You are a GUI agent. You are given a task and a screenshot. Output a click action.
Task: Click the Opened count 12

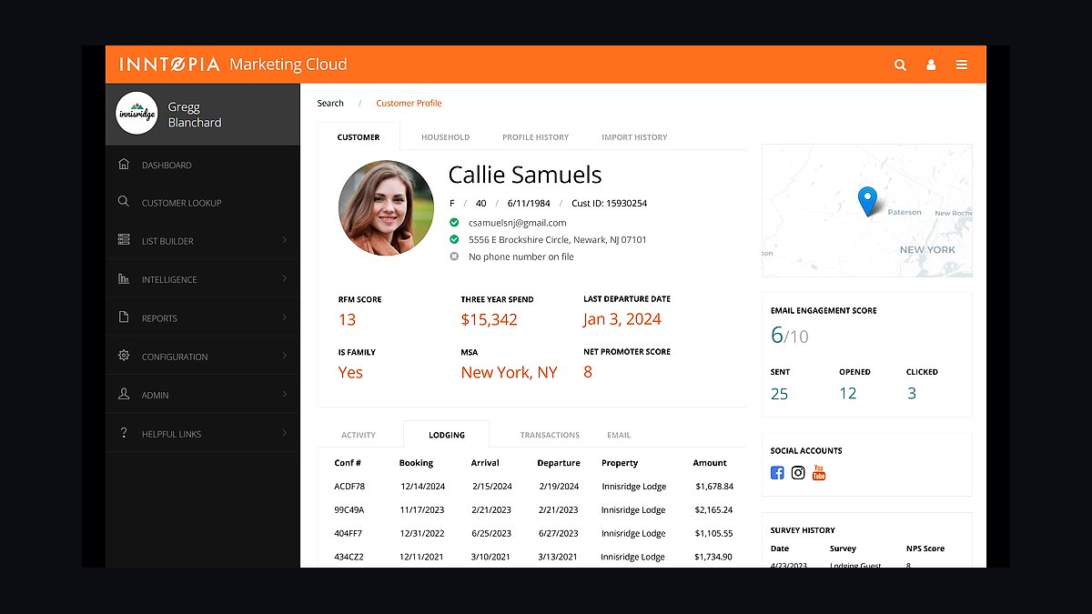[x=848, y=394]
